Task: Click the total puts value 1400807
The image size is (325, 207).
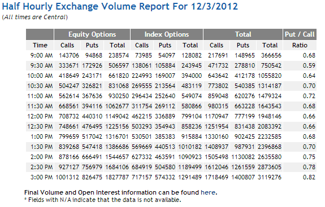Action: pyautogui.click(x=243, y=177)
